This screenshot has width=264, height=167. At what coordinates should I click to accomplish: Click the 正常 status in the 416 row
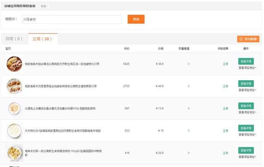(x=225, y=153)
